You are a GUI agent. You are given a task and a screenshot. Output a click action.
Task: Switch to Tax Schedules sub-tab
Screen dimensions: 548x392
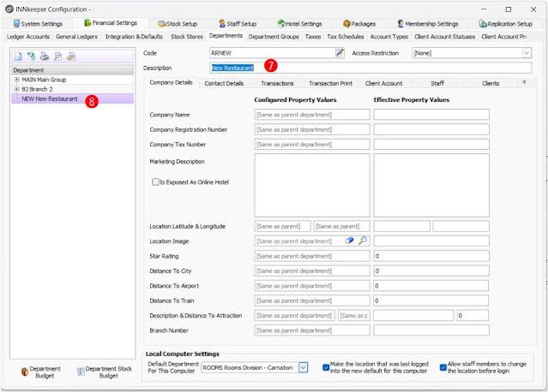(x=346, y=37)
